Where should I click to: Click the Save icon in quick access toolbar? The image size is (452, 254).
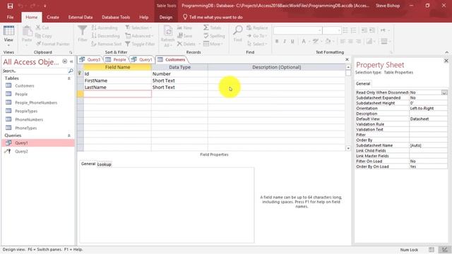pyautogui.click(x=10, y=6)
